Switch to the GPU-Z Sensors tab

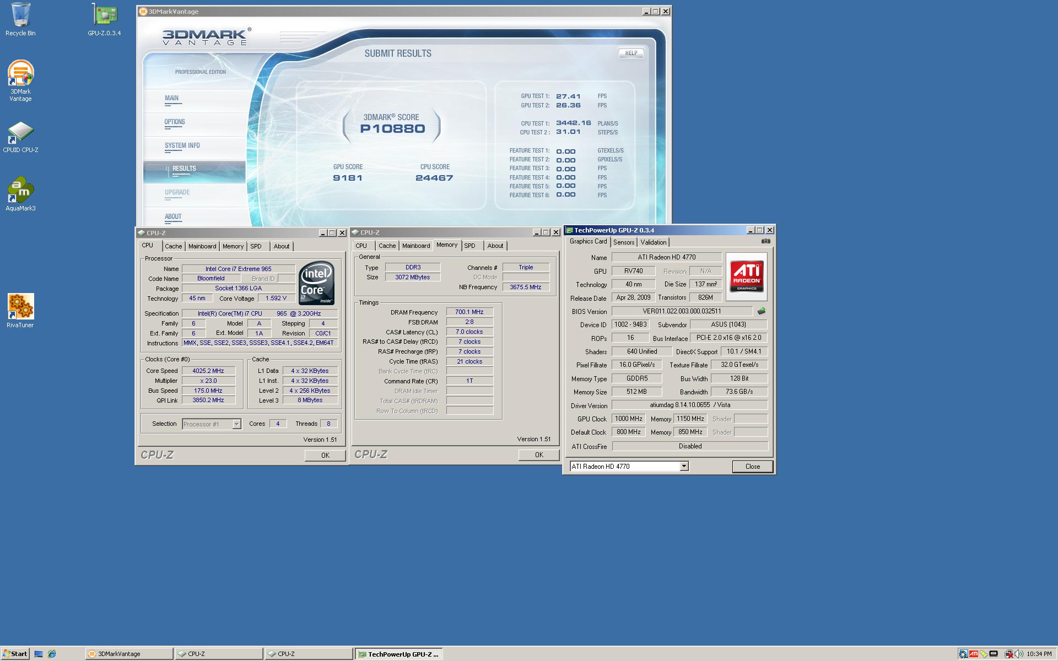point(624,242)
